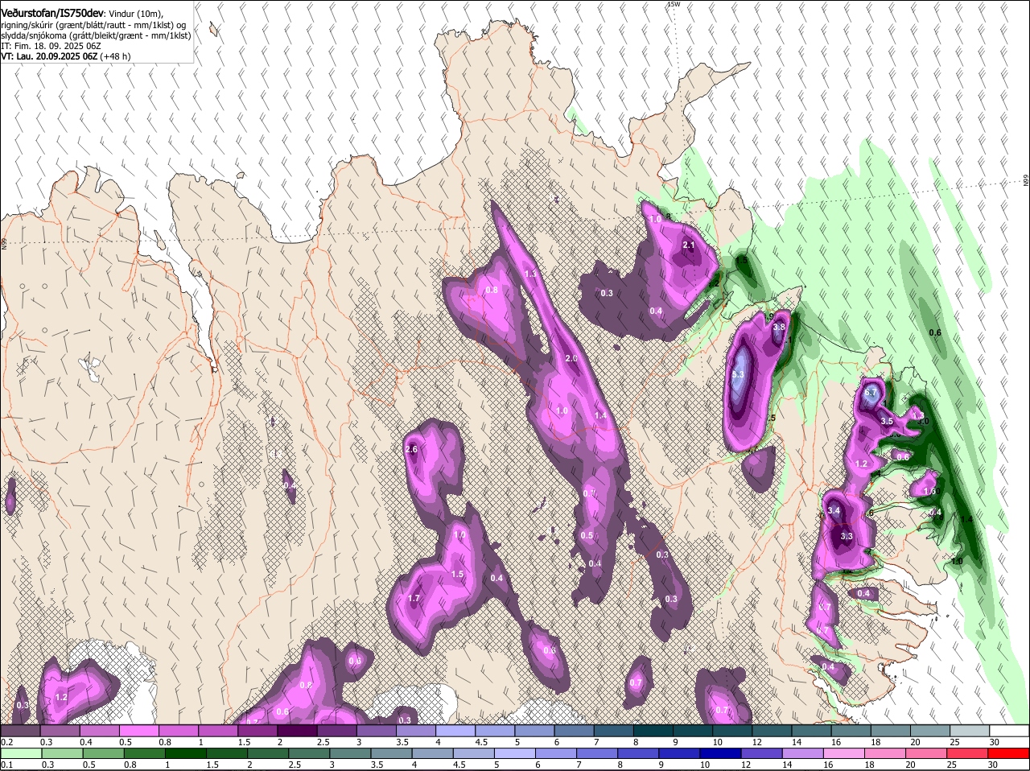Select the light gray swatch labeled 25 in the upper legend
This screenshot has width=1030, height=771.
[970, 731]
